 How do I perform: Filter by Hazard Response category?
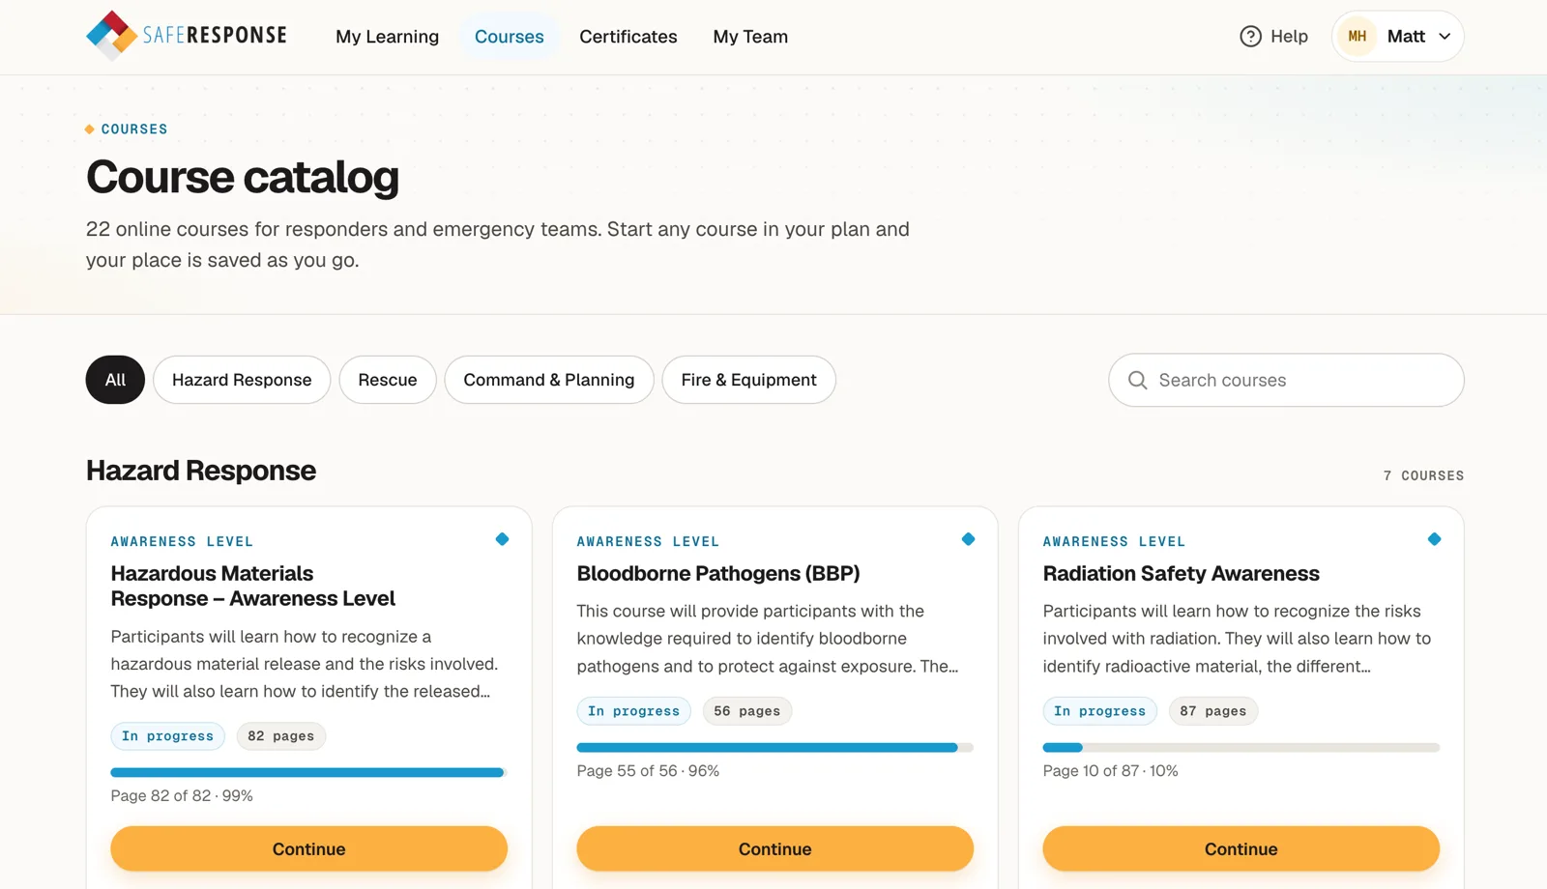tap(242, 380)
